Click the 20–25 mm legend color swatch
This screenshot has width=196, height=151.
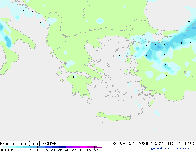coord(55,147)
